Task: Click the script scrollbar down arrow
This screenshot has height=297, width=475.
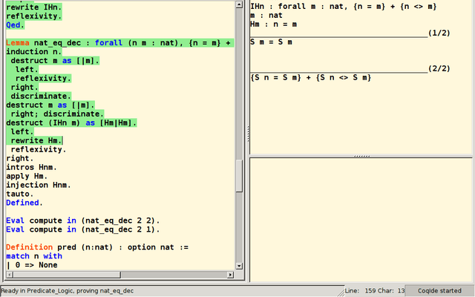Action: click(239, 266)
